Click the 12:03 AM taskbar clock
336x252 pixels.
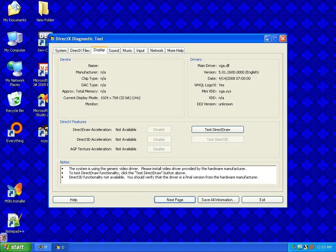click(324, 247)
